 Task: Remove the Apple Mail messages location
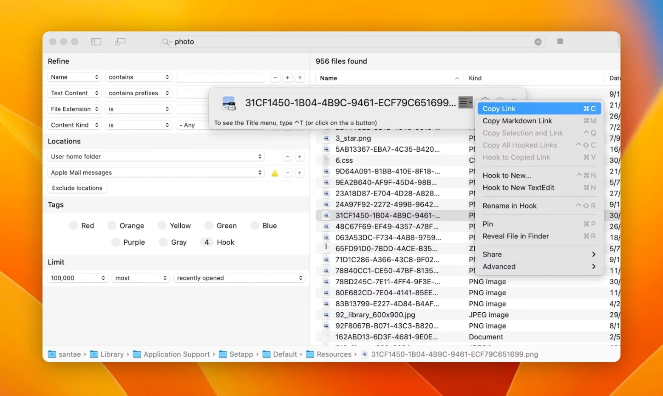pyautogui.click(x=288, y=173)
